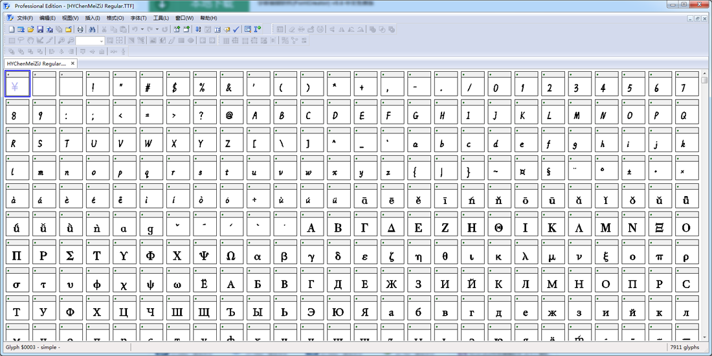Click the Paste clipboard icon
Screen dimensions: 712x356
123,29
